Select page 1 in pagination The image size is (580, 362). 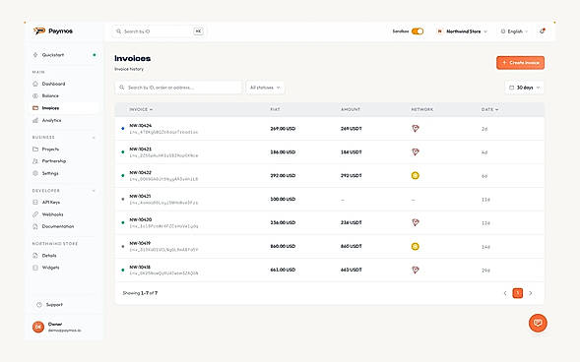coord(518,293)
